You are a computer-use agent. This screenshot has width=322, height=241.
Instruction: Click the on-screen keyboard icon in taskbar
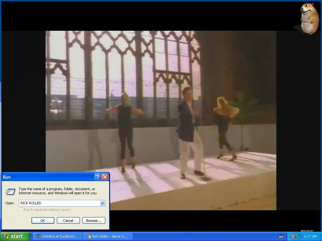pos(281,237)
